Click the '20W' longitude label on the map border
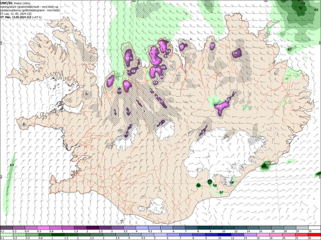The width and height of the screenshot is (321, 240). point(133,1)
